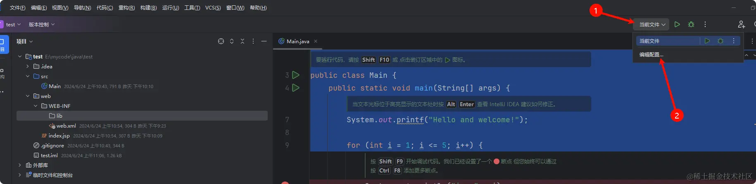This screenshot has width=756, height=184.
Task: Select the Main class file
Action: (55, 86)
